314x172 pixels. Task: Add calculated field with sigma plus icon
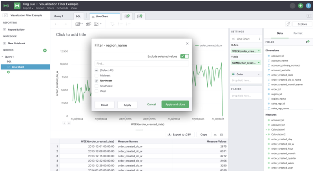308,42
